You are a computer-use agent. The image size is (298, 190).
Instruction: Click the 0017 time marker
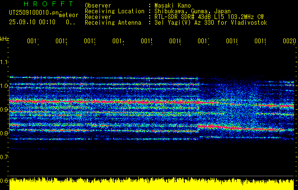coord(203,41)
